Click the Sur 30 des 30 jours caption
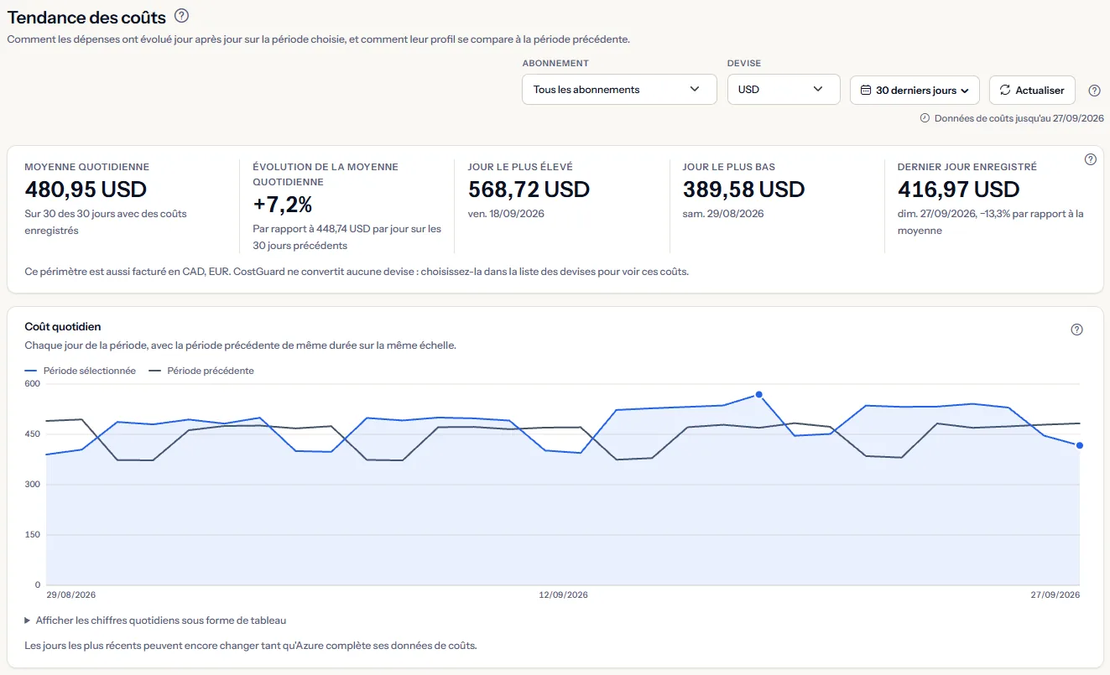This screenshot has height=675, width=1110. click(106, 222)
